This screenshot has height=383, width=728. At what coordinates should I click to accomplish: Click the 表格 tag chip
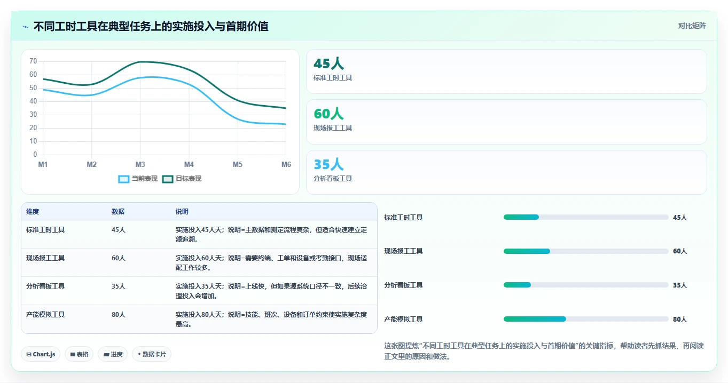80,354
